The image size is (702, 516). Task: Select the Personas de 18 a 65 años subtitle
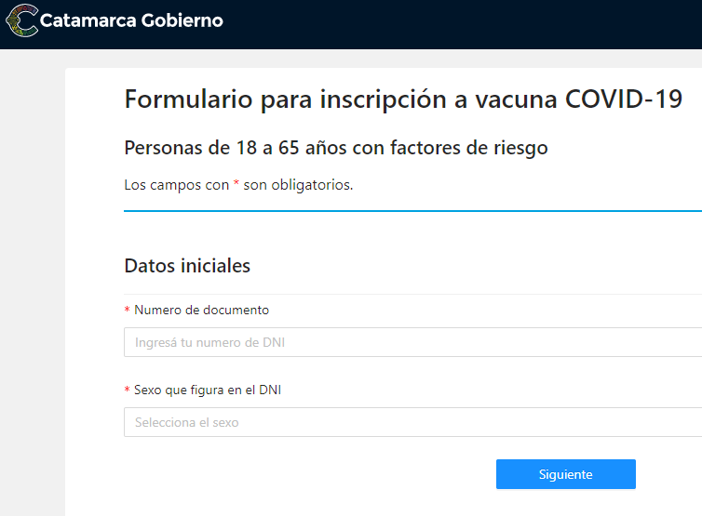click(336, 148)
